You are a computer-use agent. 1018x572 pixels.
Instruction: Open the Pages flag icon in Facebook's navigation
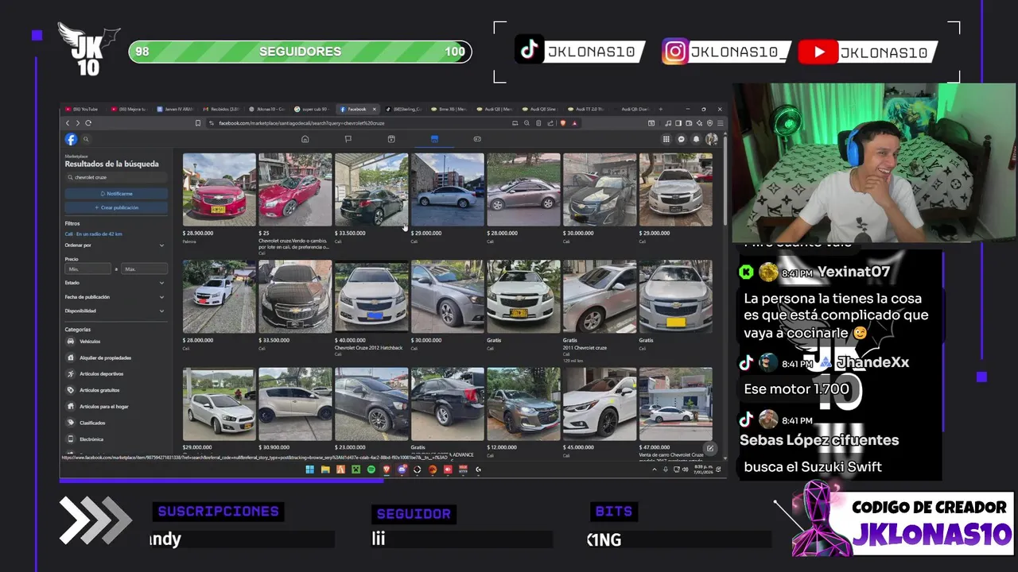[348, 139]
